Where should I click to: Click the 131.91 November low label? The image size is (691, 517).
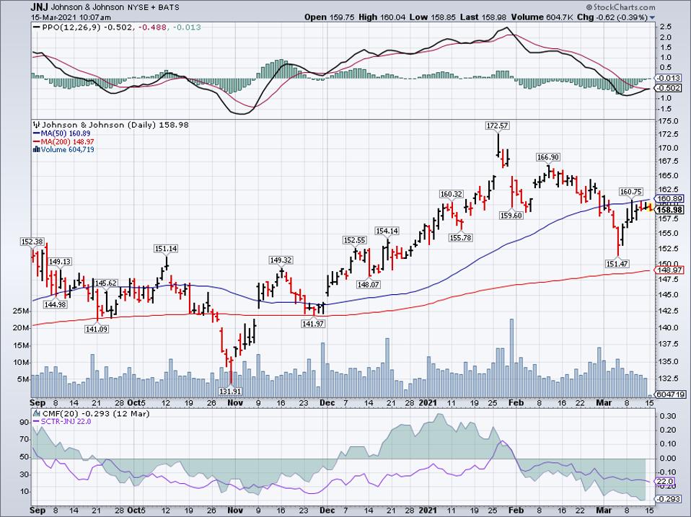pos(231,392)
